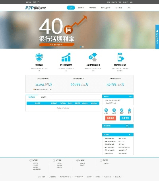This screenshot has width=159, height=181.
Task: Open the smartphone touch feature icon
Action: point(120,57)
